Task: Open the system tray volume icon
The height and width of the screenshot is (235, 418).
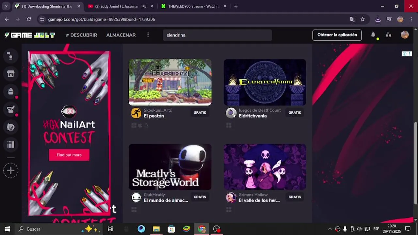Action: 360,229
